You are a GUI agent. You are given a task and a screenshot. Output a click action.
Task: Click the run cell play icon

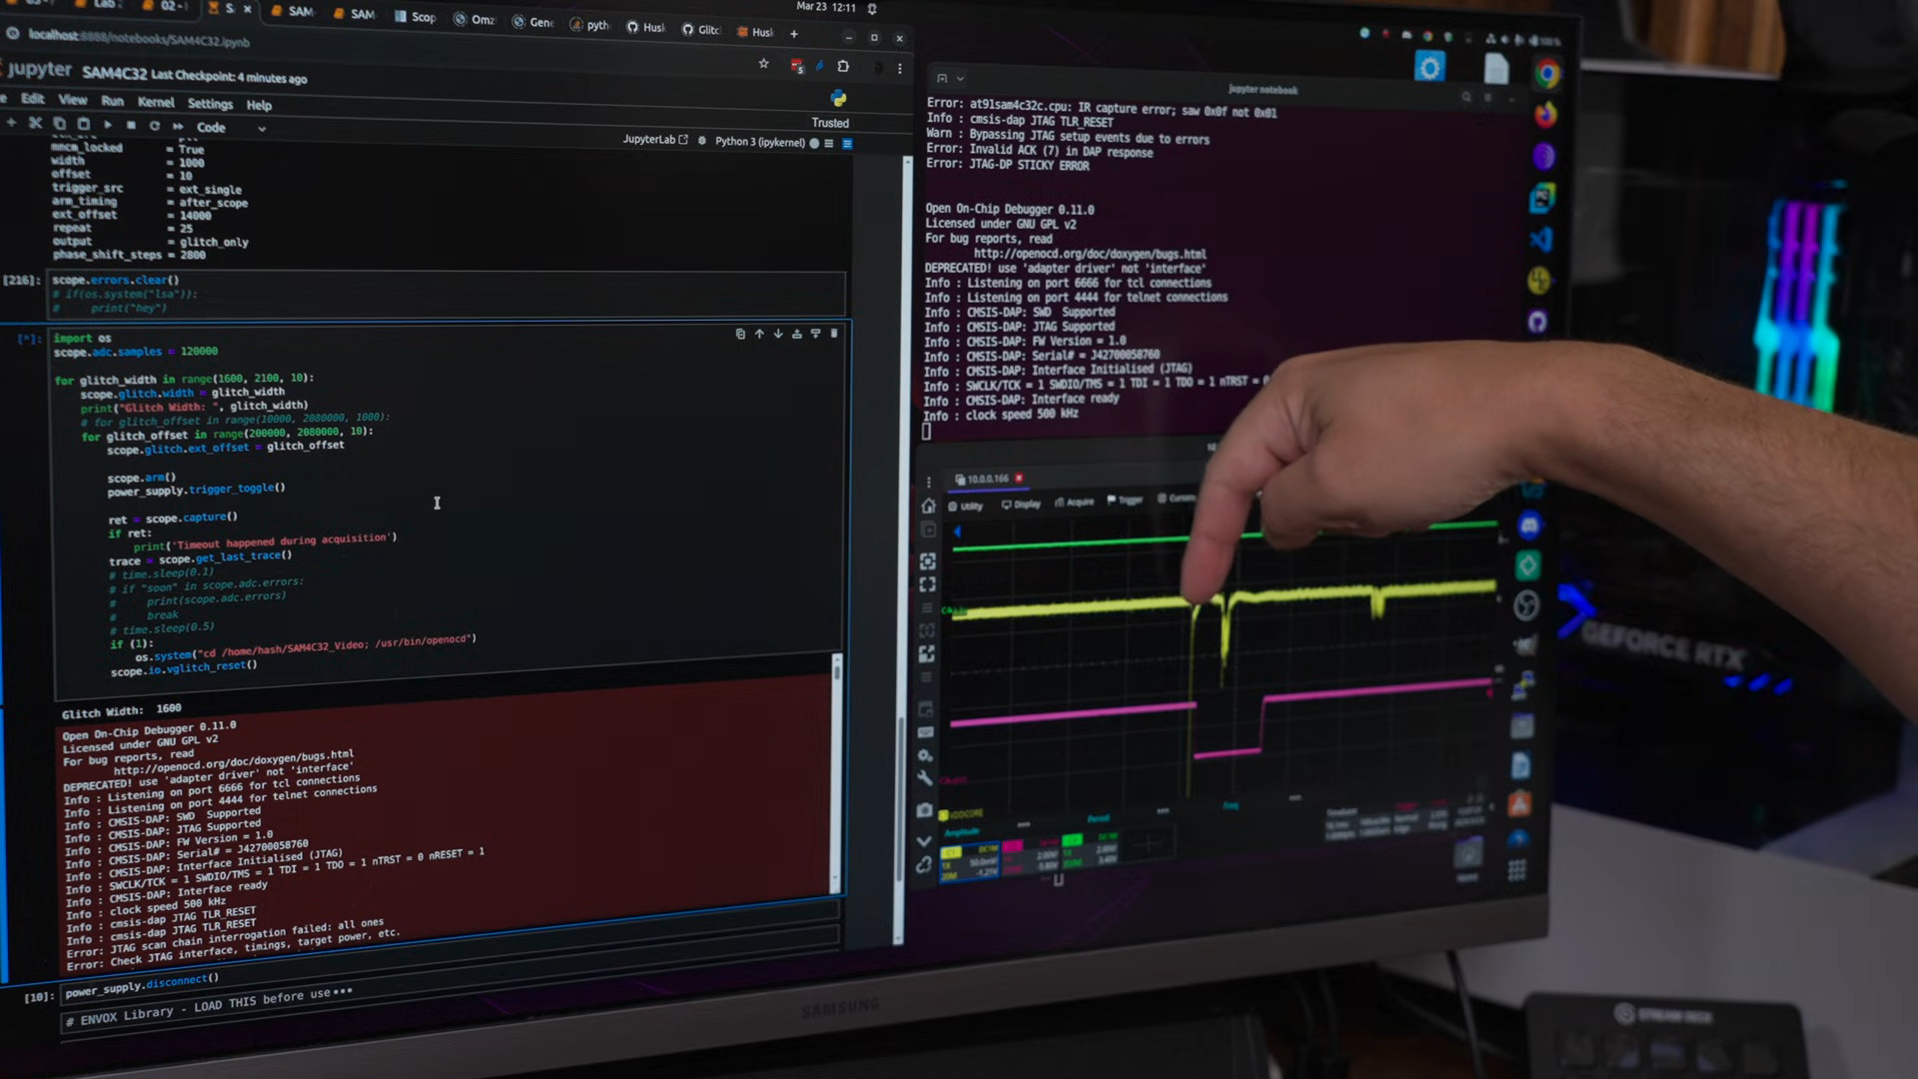point(107,125)
